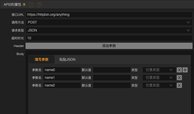Delete the name1 parameter row

tap(179, 78)
